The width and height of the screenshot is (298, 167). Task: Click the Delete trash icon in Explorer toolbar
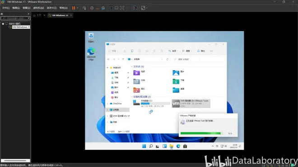click(162, 51)
